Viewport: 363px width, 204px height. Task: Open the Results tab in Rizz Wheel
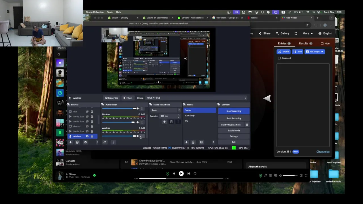point(305,43)
